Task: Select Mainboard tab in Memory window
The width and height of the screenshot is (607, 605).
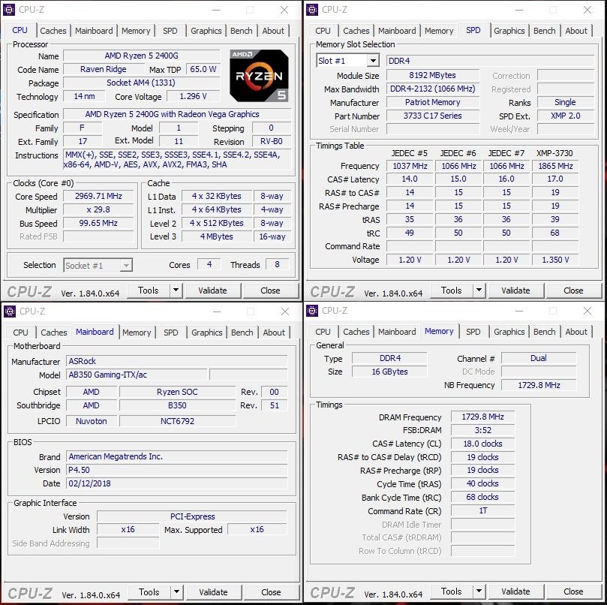Action: [x=397, y=332]
